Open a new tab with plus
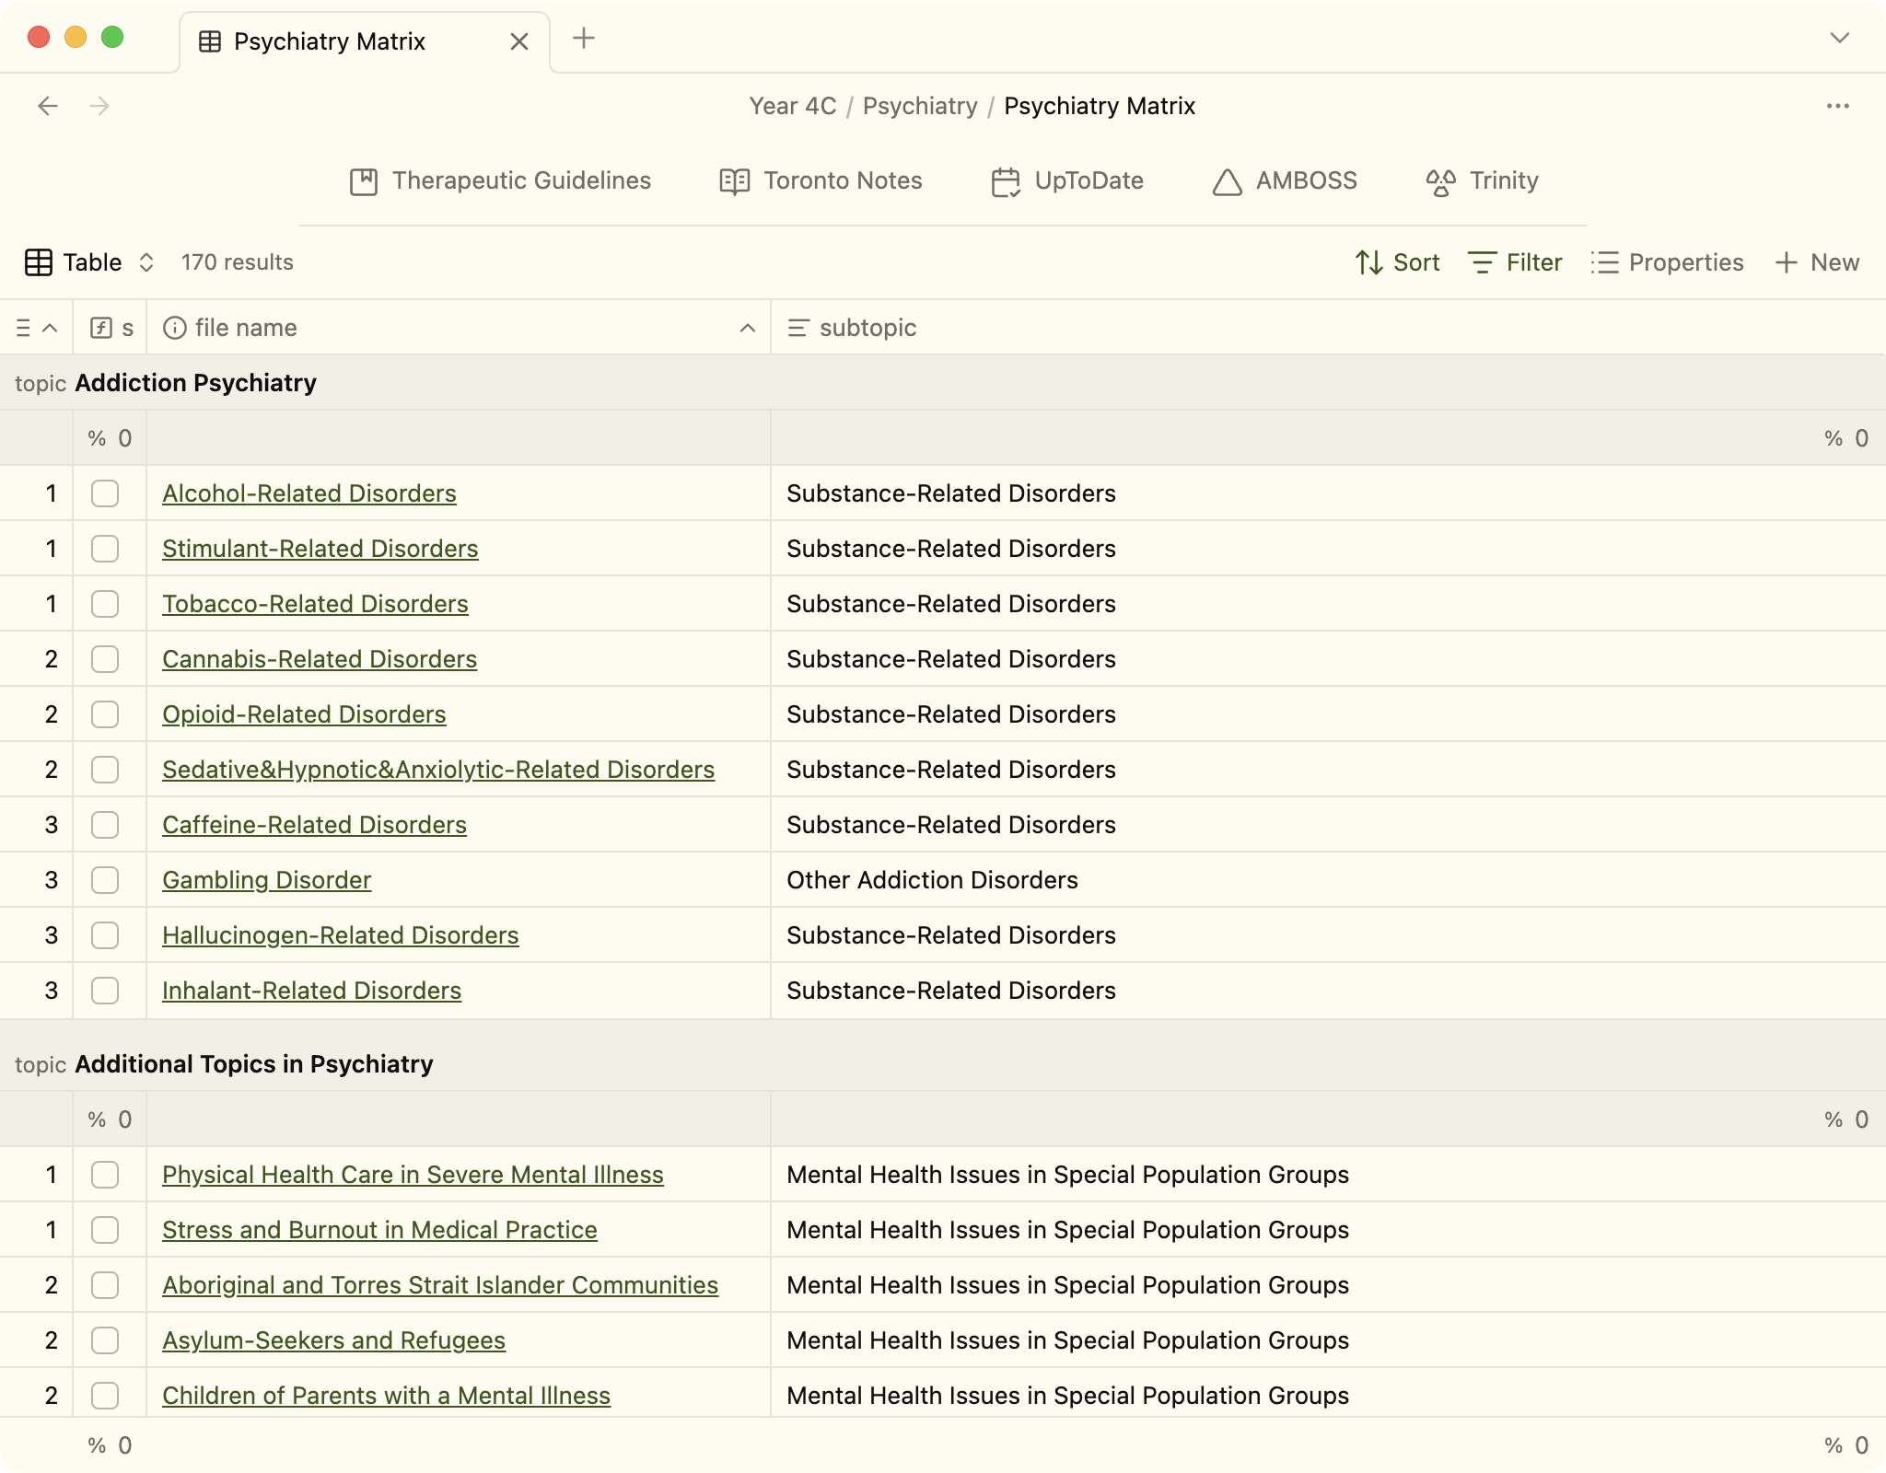 point(584,38)
